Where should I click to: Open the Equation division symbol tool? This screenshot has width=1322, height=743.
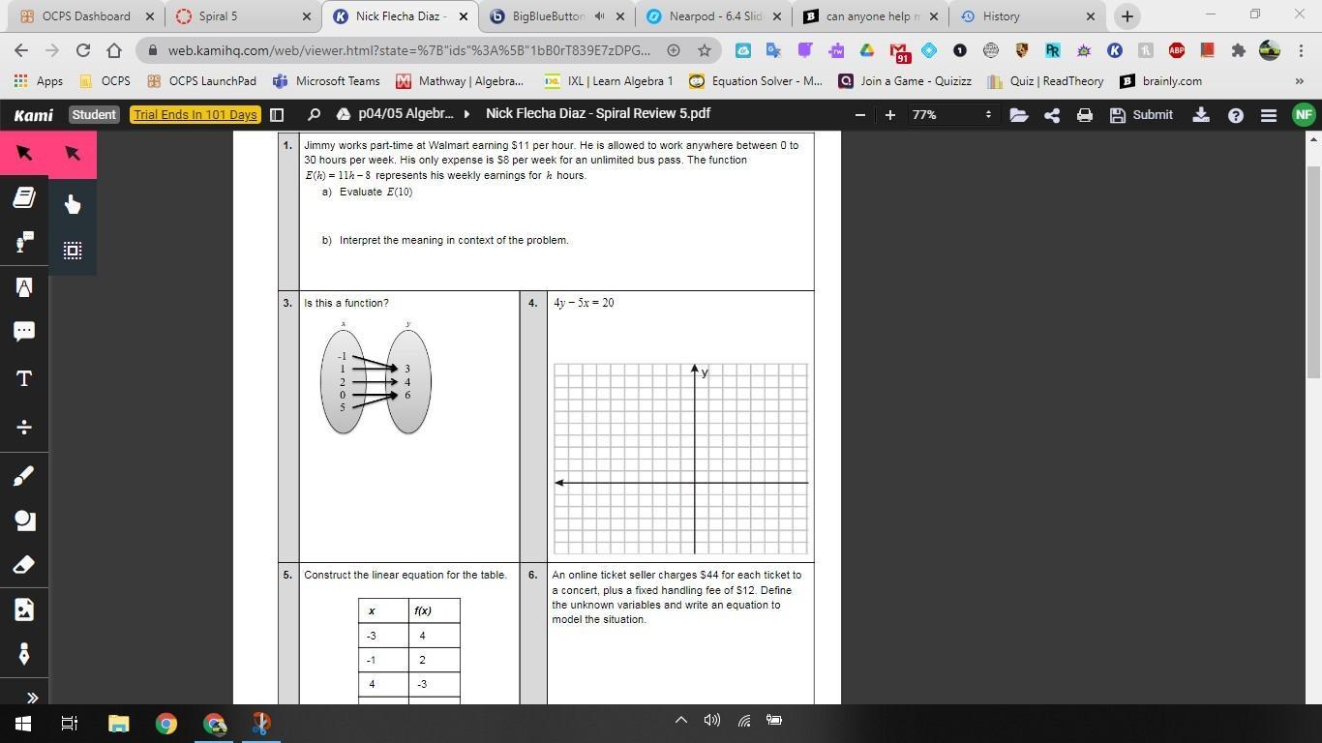[24, 426]
